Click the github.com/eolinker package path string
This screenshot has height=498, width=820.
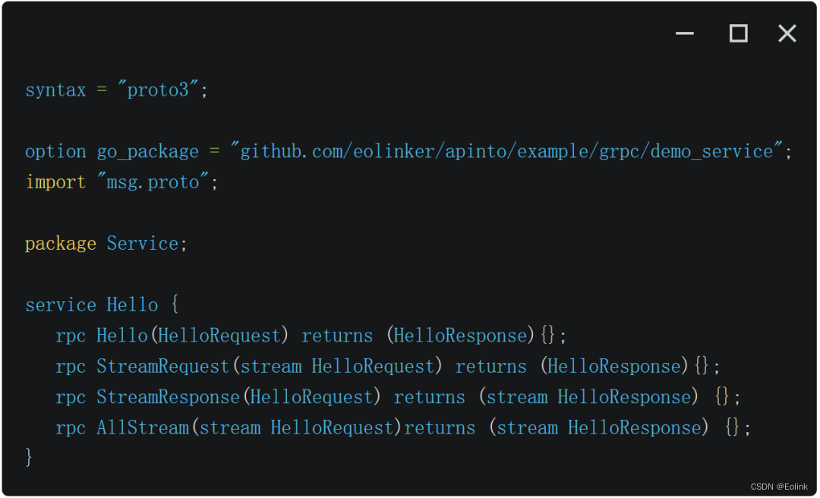[x=506, y=152]
